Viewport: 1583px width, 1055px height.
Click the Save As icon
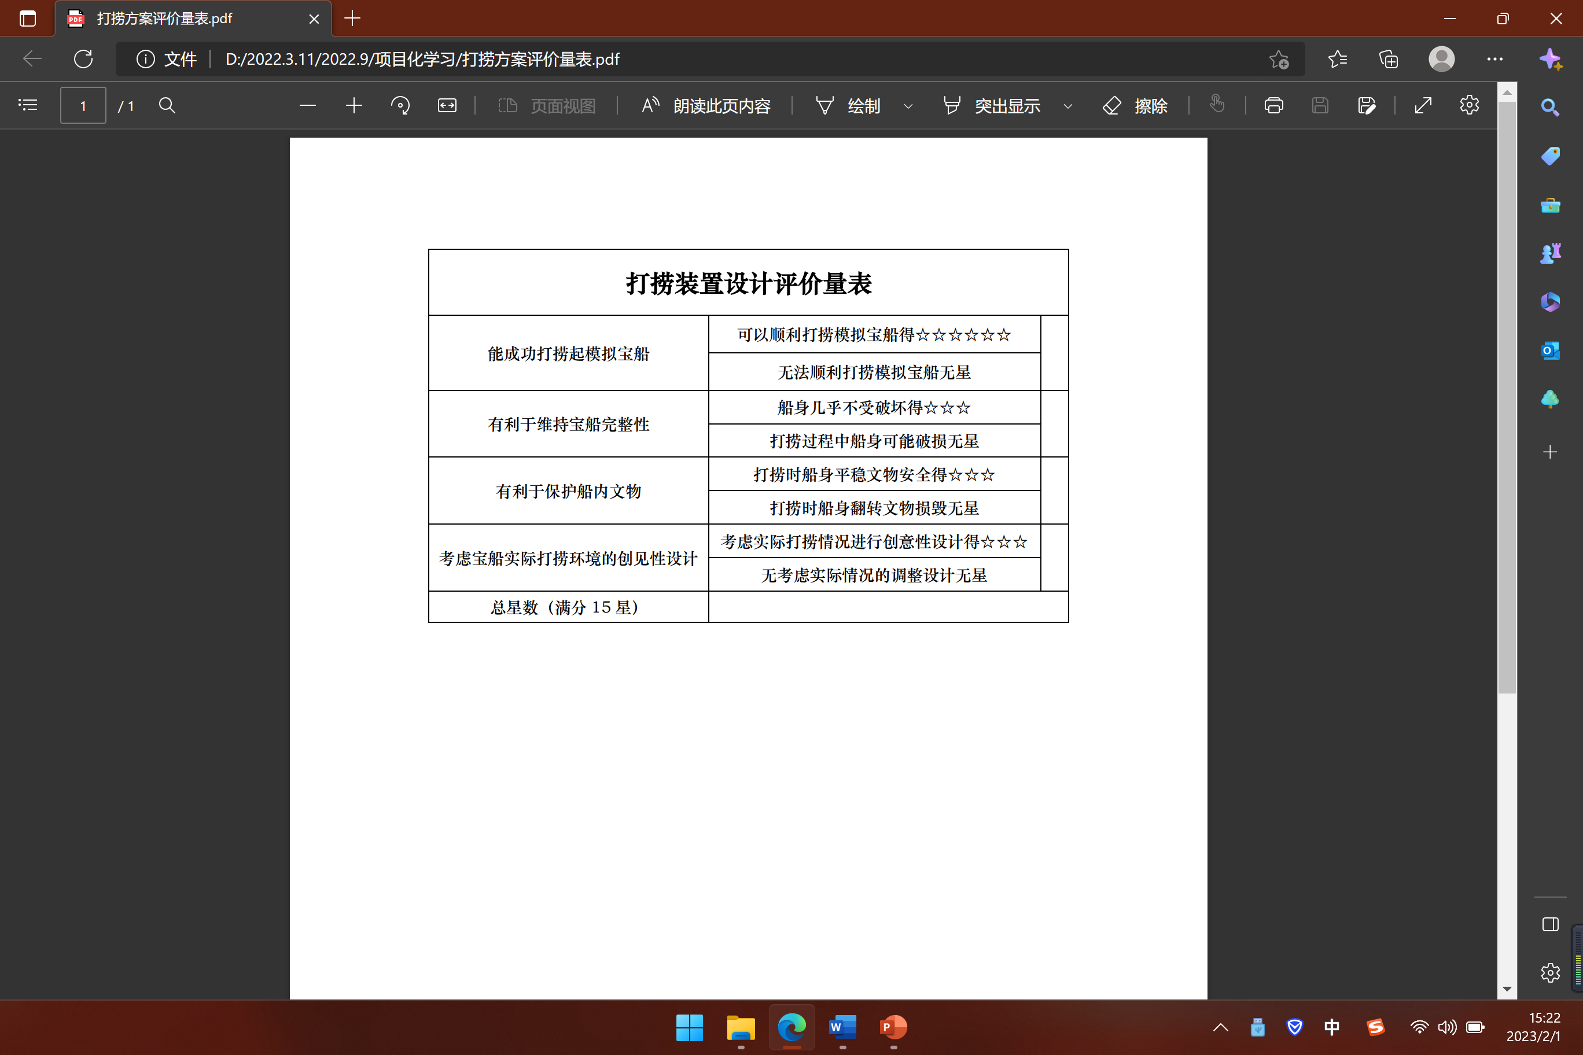[x=1366, y=106]
